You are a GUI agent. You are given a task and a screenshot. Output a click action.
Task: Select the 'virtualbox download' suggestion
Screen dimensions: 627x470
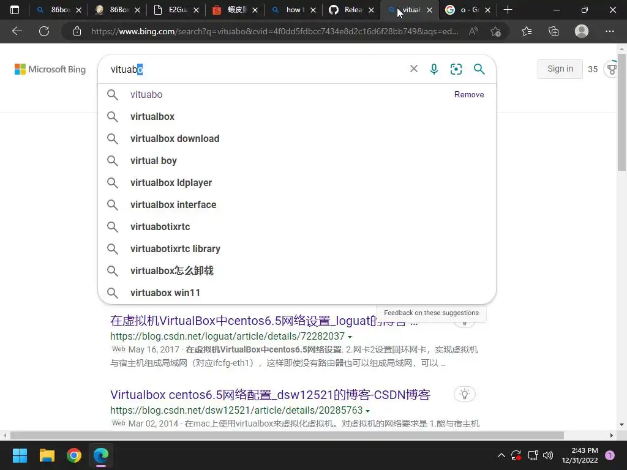tap(297, 139)
